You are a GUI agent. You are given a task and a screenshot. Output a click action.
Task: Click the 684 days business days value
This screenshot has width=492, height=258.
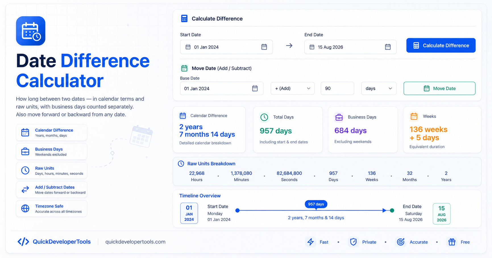point(350,131)
